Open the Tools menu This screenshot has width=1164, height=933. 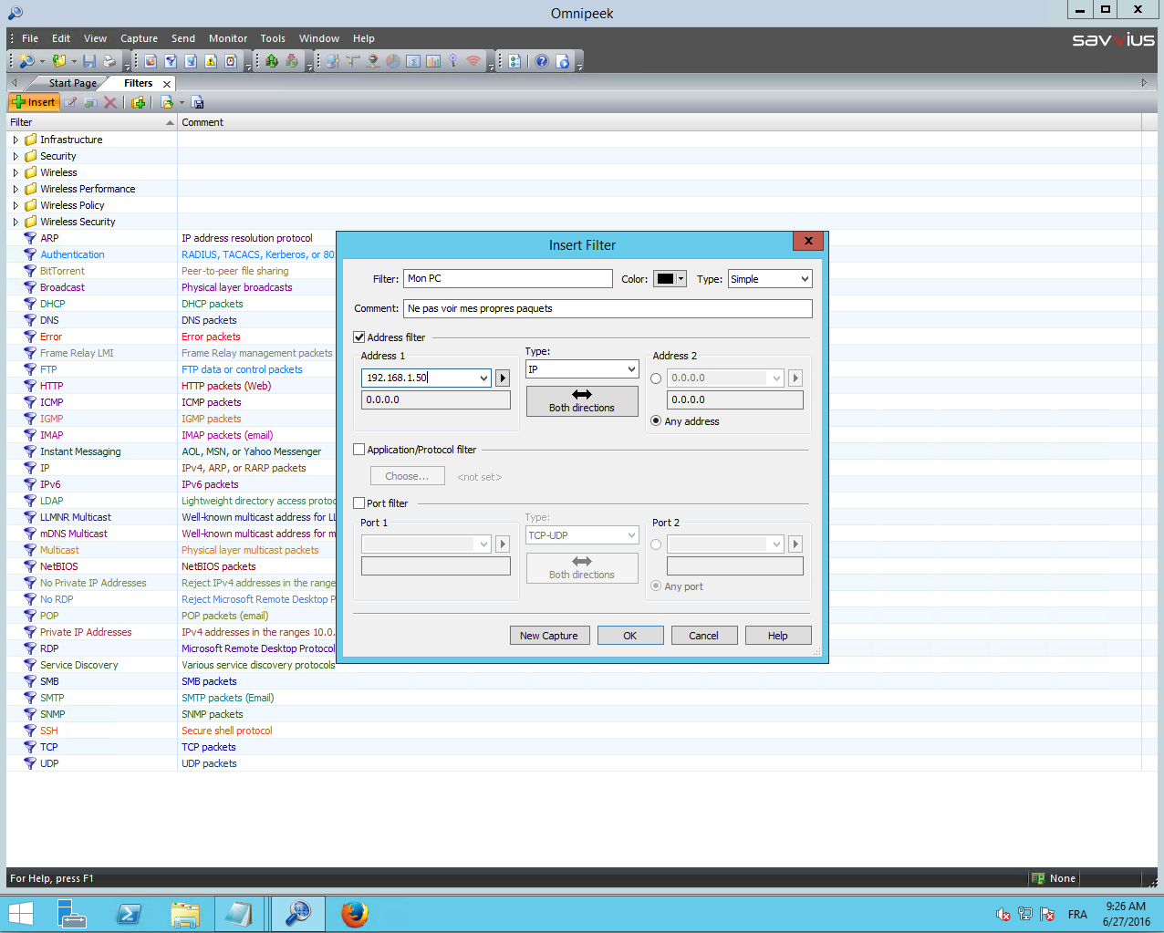[x=273, y=38]
